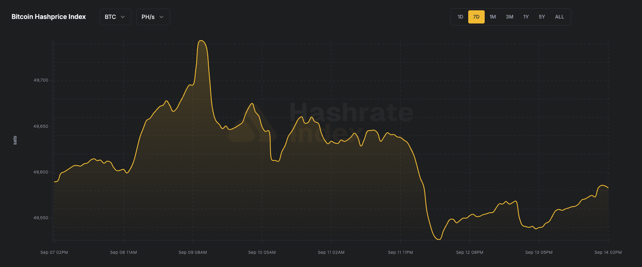Click the Sep 09 08AM axis label
This screenshot has width=642, height=267.
tap(193, 252)
